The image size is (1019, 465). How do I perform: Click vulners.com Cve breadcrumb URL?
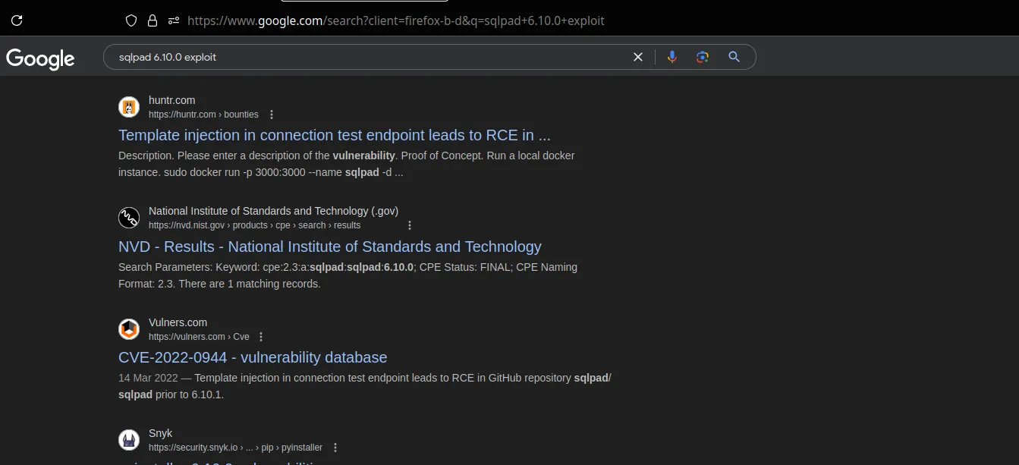click(199, 337)
